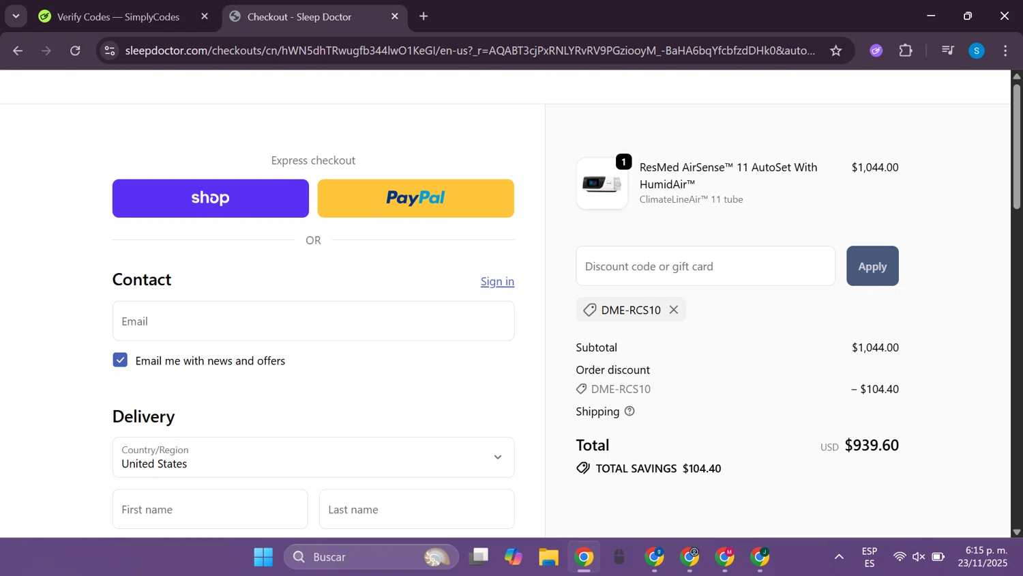Remove the DME-RCS10 discount code
Image resolution: width=1023 pixels, height=576 pixels.
[674, 310]
